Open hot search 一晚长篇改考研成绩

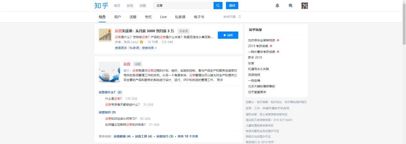pyautogui.click(x=262, y=52)
